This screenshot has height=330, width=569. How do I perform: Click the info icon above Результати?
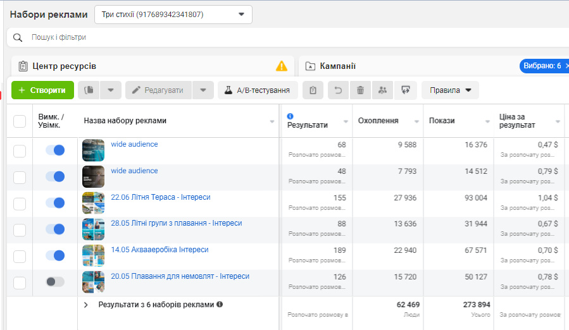291,116
